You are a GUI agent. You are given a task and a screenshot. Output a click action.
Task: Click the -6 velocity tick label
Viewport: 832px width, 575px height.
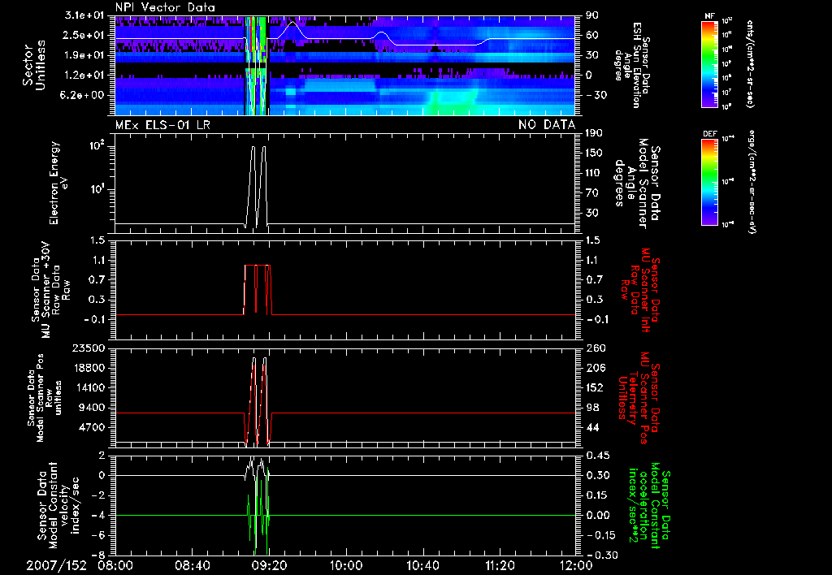[x=98, y=535]
